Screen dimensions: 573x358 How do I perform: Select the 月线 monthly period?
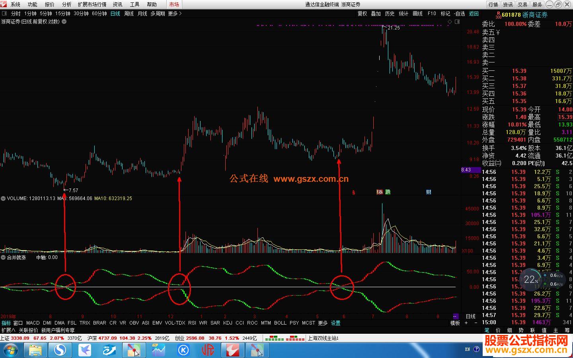pos(142,14)
